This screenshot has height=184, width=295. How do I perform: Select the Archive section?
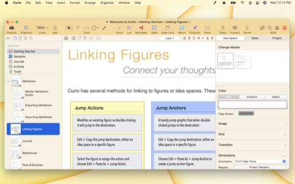(33, 67)
